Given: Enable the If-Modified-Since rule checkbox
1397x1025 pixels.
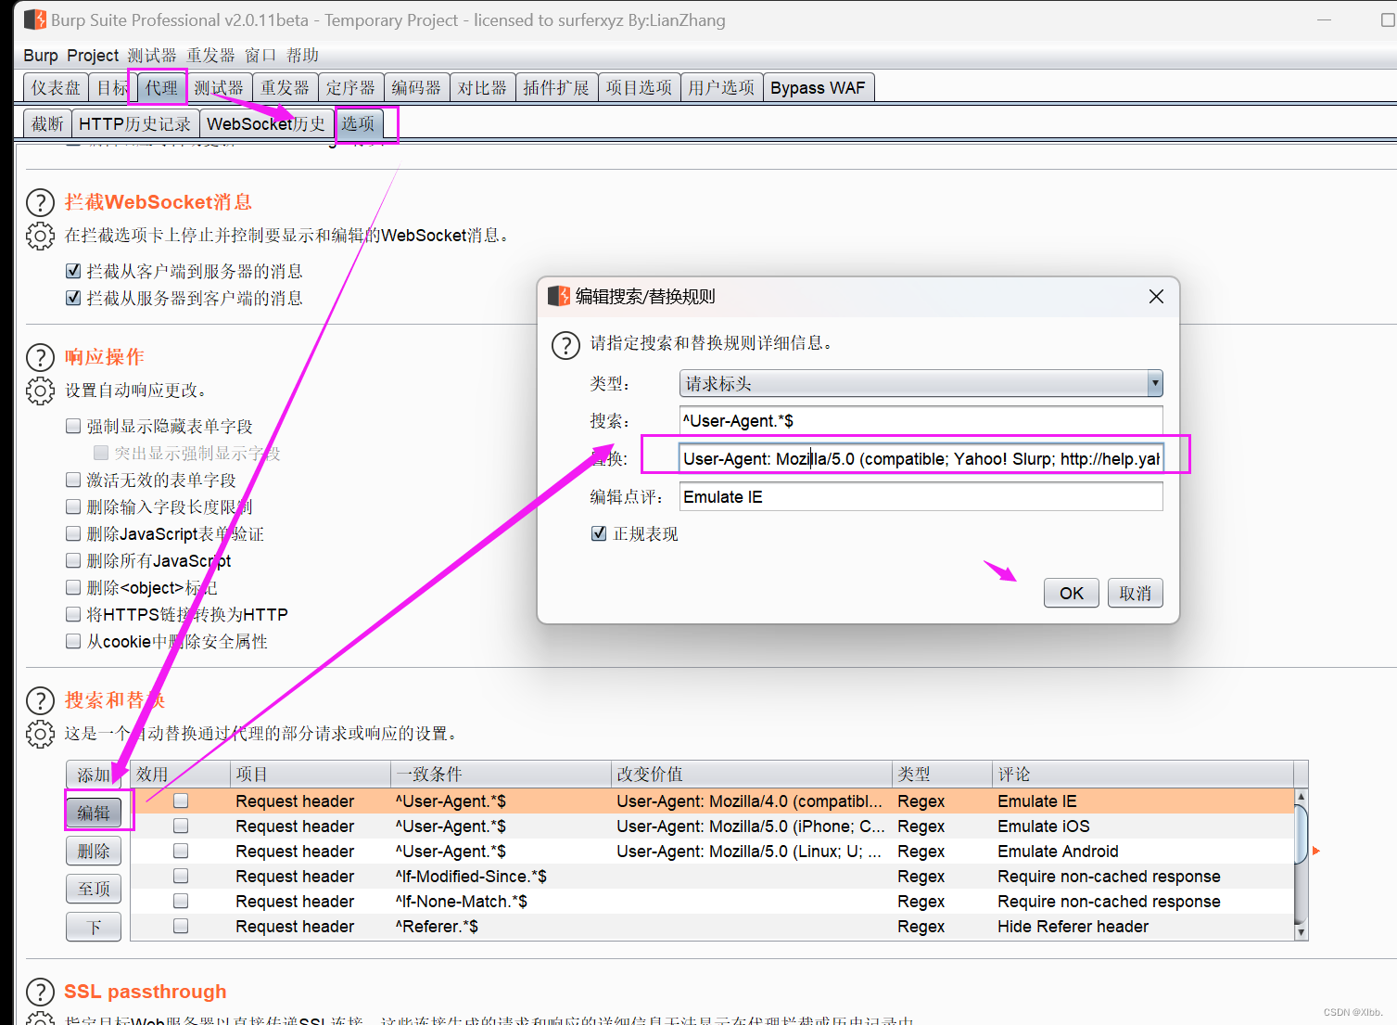Looking at the screenshot, I should click(181, 876).
